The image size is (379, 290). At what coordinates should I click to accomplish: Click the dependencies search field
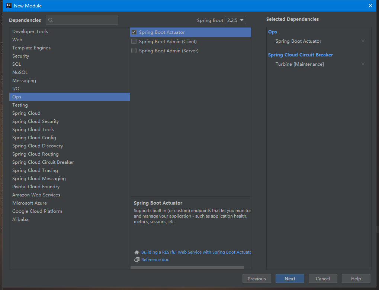pyautogui.click(x=82, y=20)
